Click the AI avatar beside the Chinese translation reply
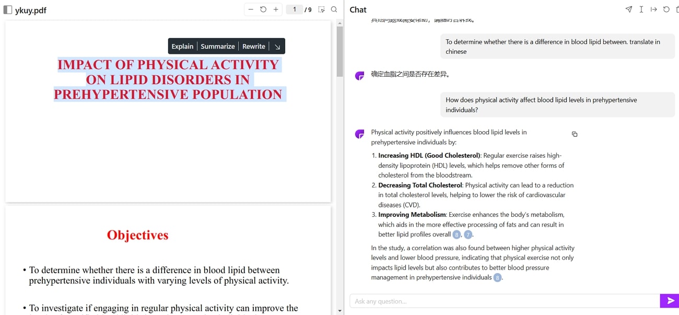 359,76
